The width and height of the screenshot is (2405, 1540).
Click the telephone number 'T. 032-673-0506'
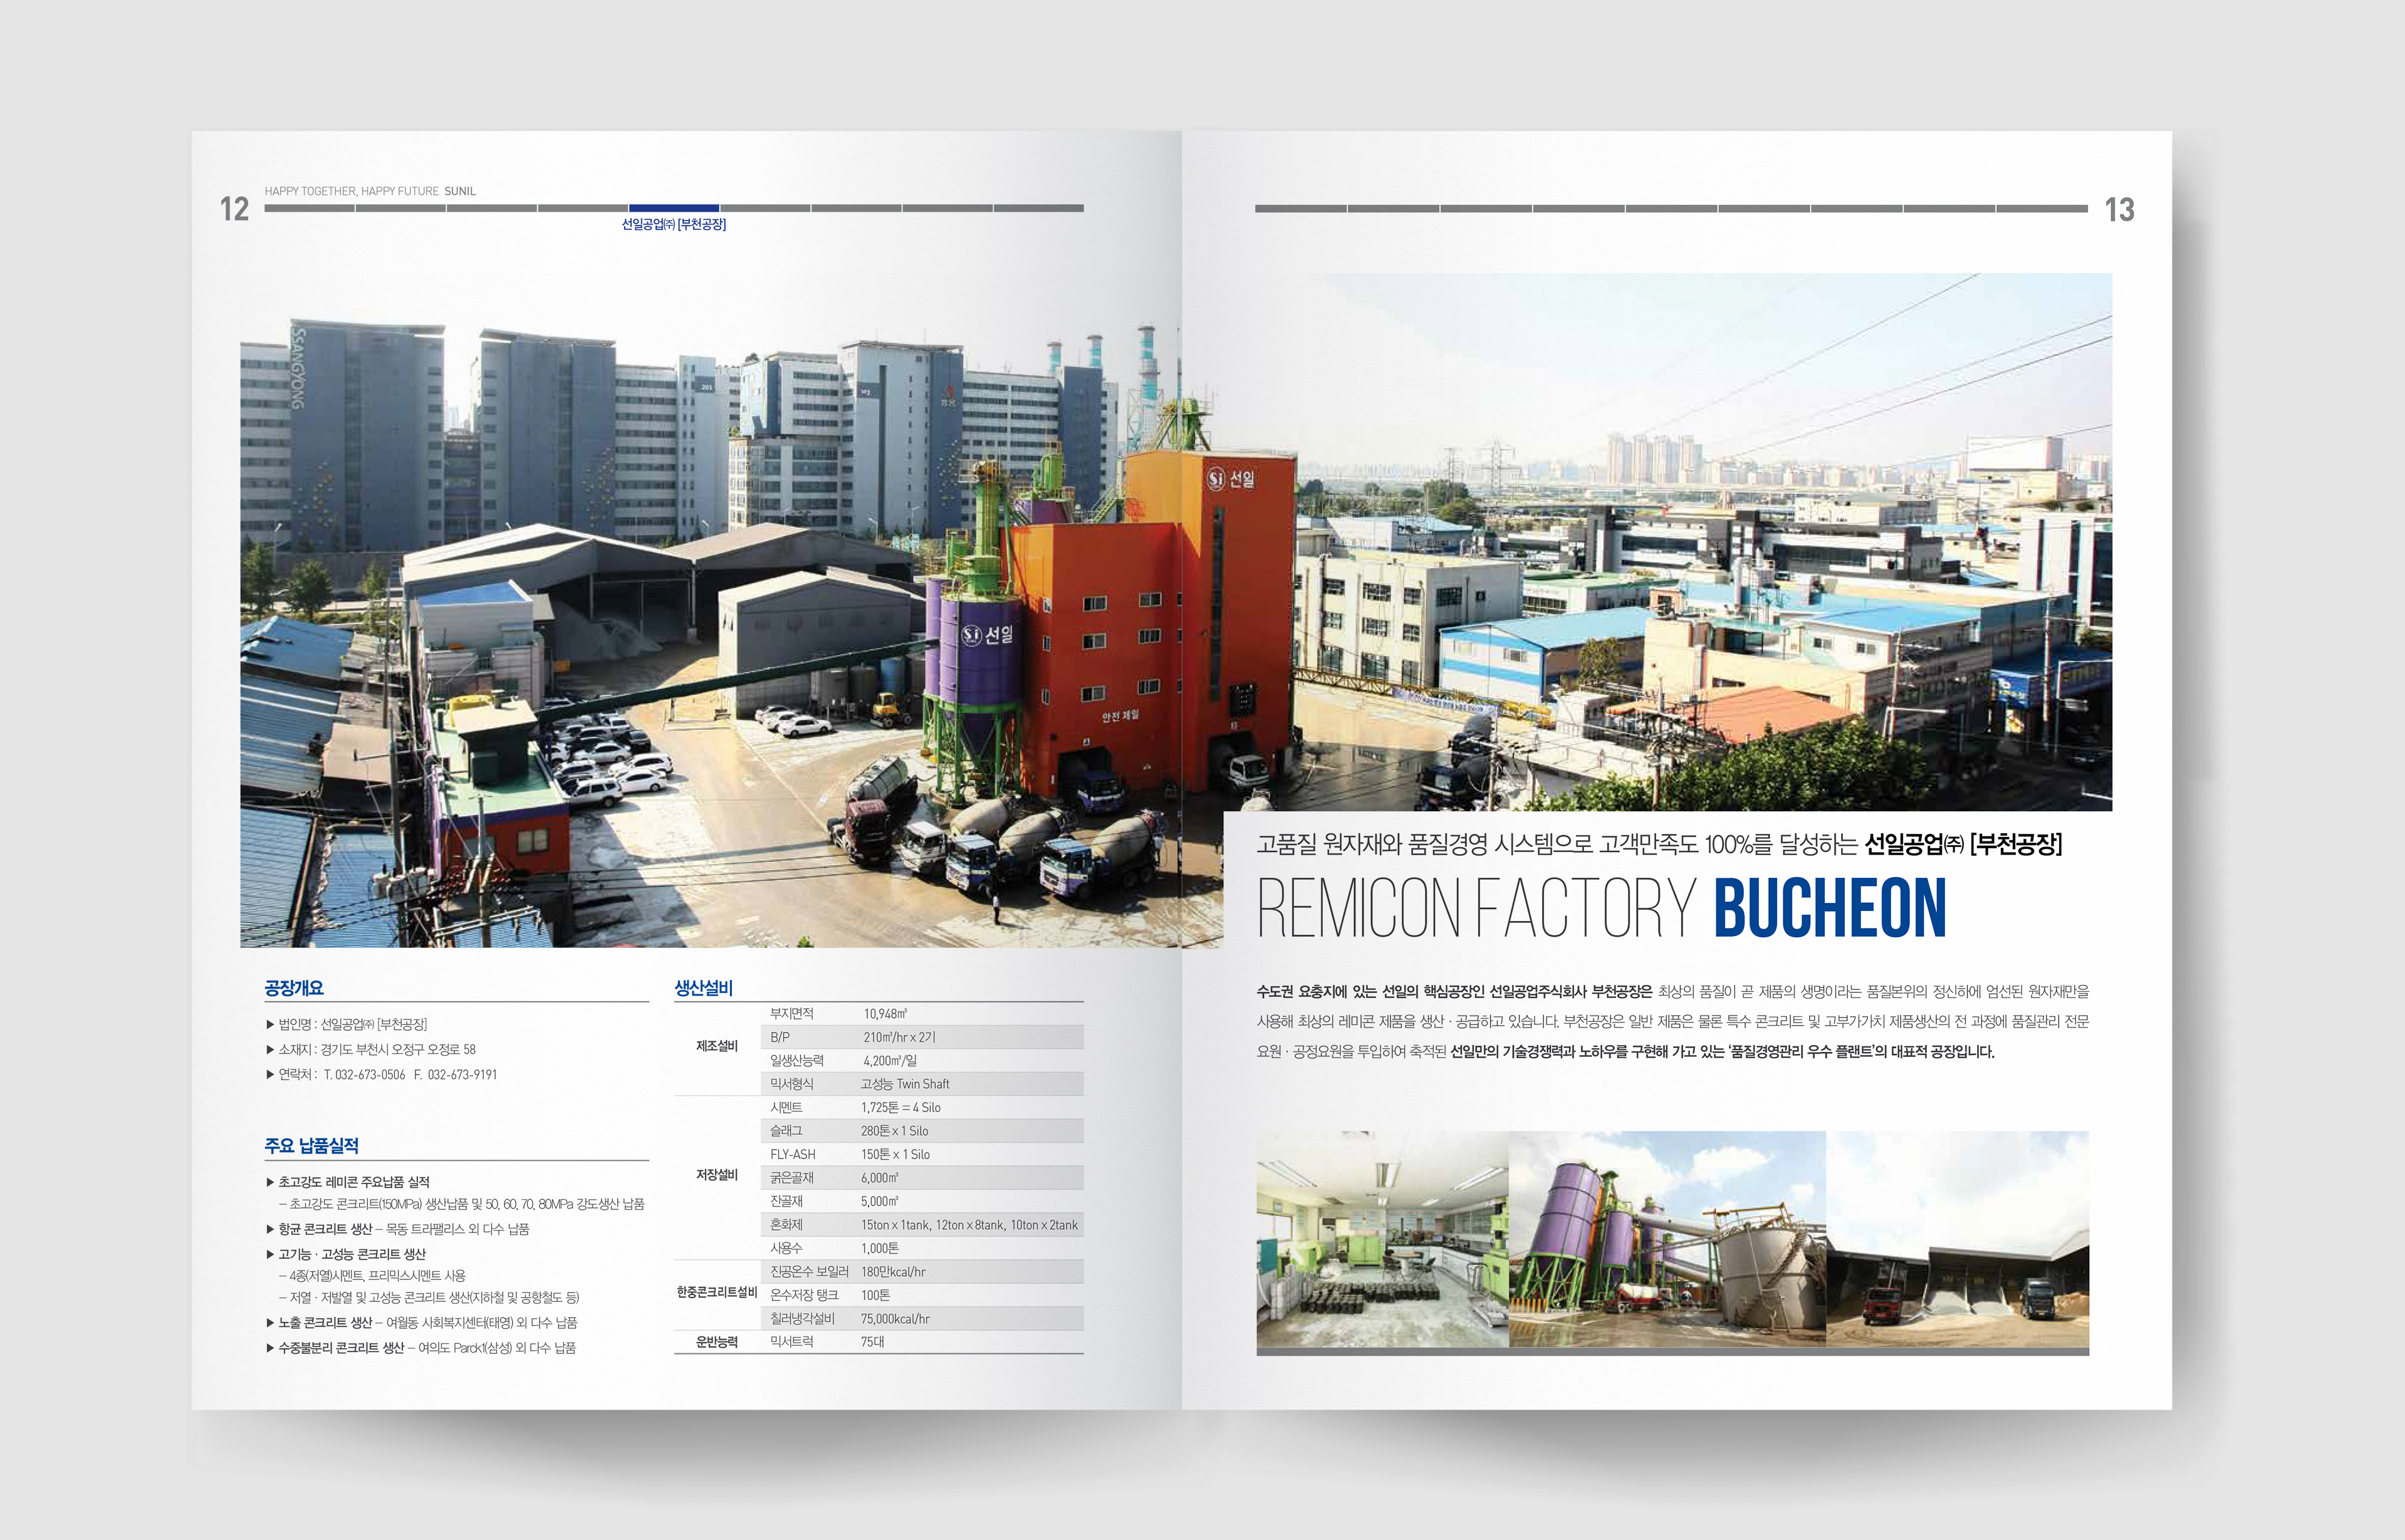coord(364,1075)
